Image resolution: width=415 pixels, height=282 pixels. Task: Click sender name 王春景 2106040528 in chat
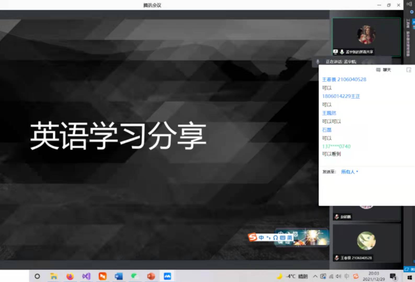point(344,79)
